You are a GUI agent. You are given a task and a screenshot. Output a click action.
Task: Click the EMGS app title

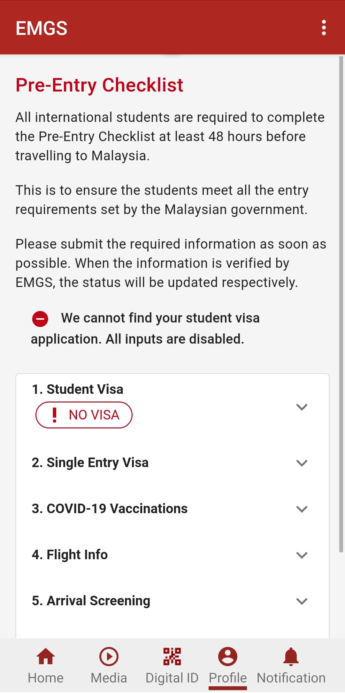tap(42, 28)
